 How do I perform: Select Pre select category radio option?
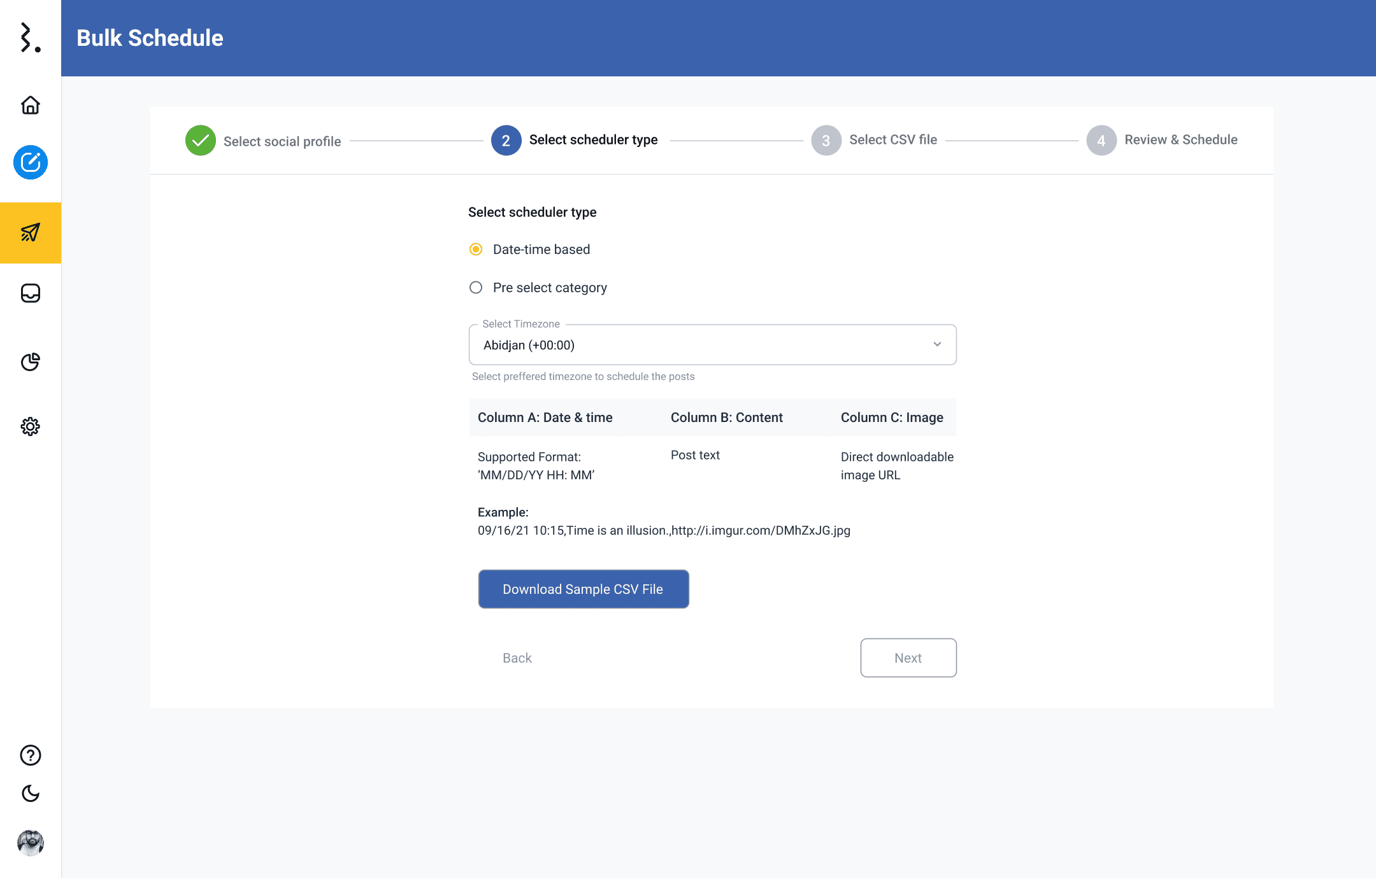(x=476, y=288)
